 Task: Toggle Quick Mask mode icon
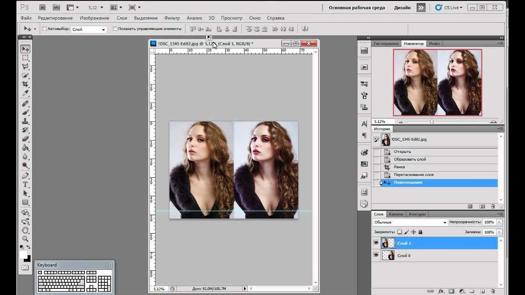pyautogui.click(x=25, y=268)
